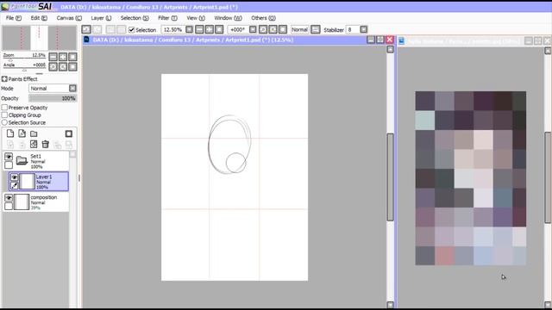Click the navigator preview thumbnail
Image resolution: width=552 pixels, height=310 pixels.
(39, 38)
